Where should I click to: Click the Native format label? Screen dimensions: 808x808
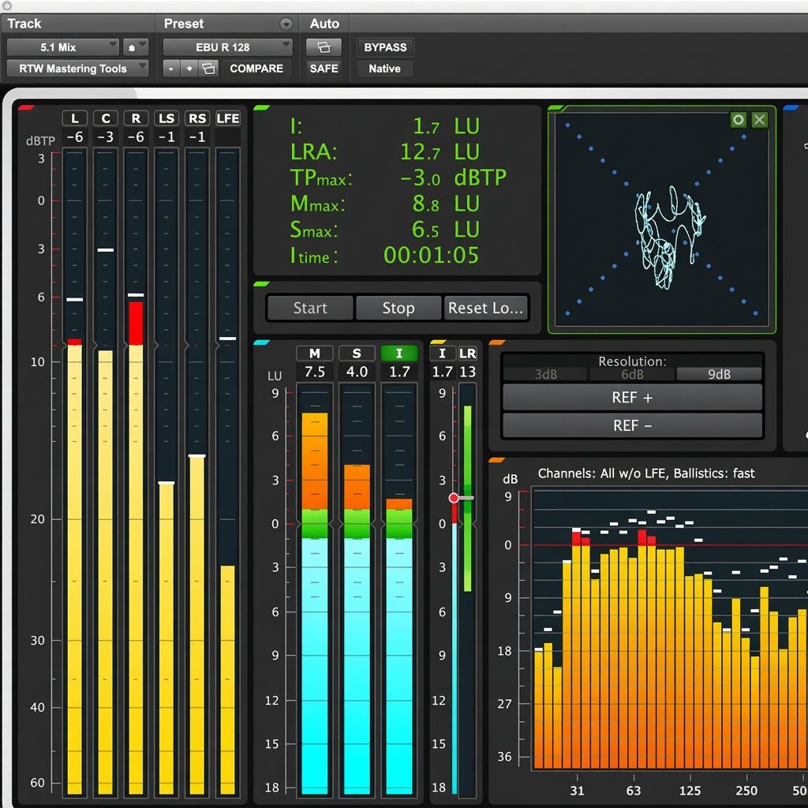coord(384,69)
